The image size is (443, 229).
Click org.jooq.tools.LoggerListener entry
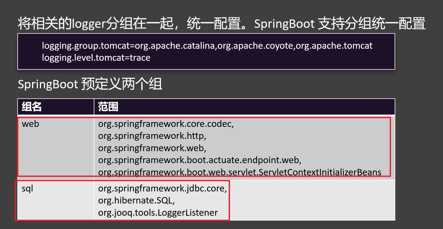pyautogui.click(x=158, y=213)
